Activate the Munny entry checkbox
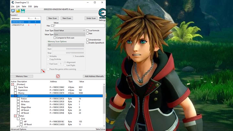 [x=16, y=93]
